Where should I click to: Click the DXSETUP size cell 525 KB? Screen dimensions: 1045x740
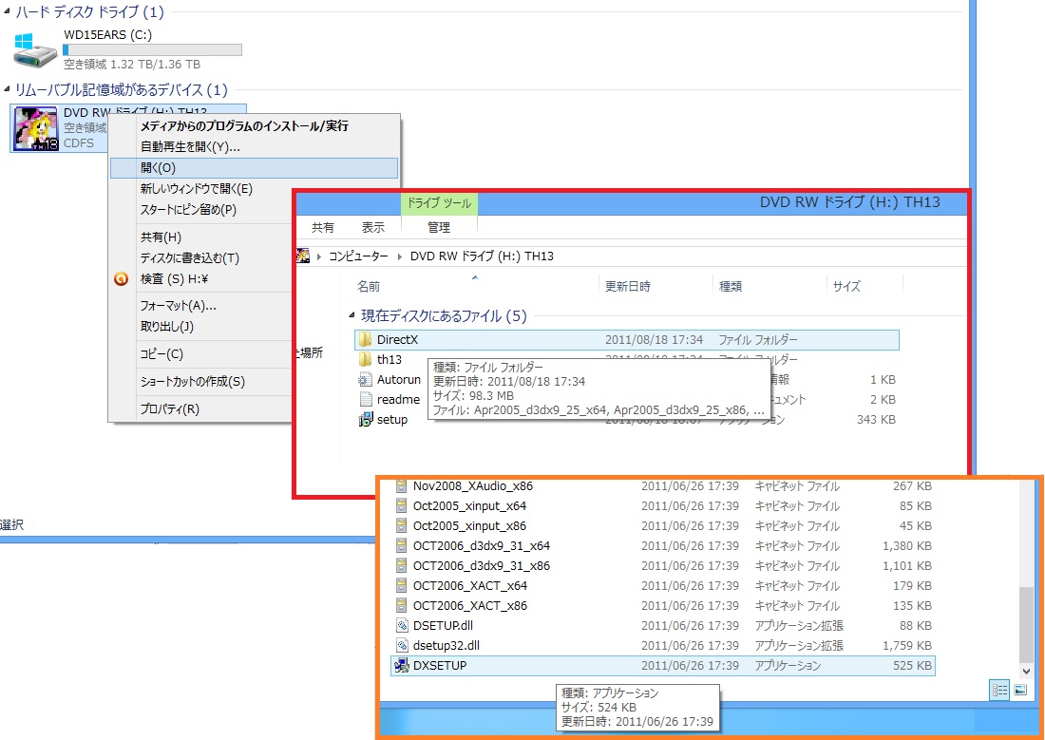[x=912, y=666]
